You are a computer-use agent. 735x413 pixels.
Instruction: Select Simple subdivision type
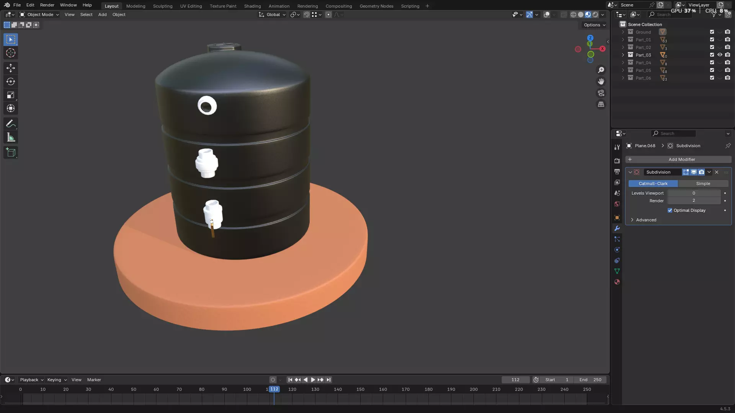tap(703, 184)
